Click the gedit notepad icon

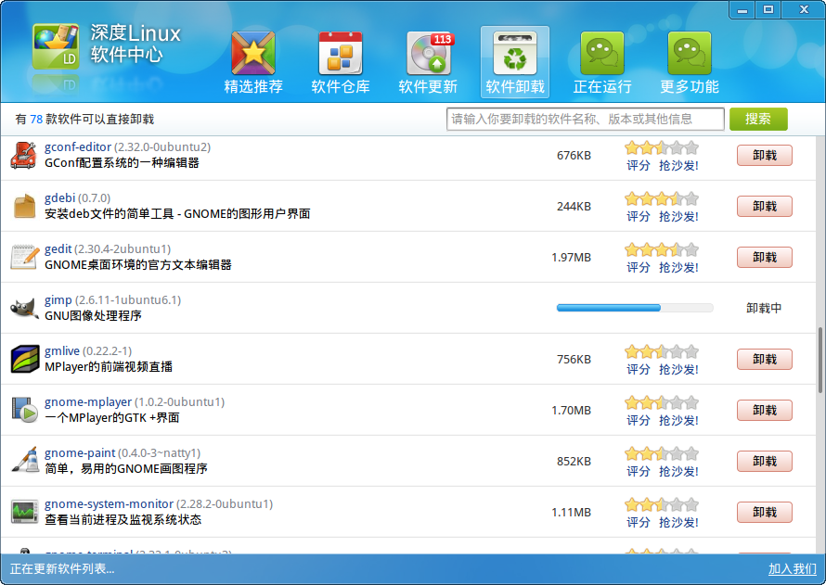(25, 257)
